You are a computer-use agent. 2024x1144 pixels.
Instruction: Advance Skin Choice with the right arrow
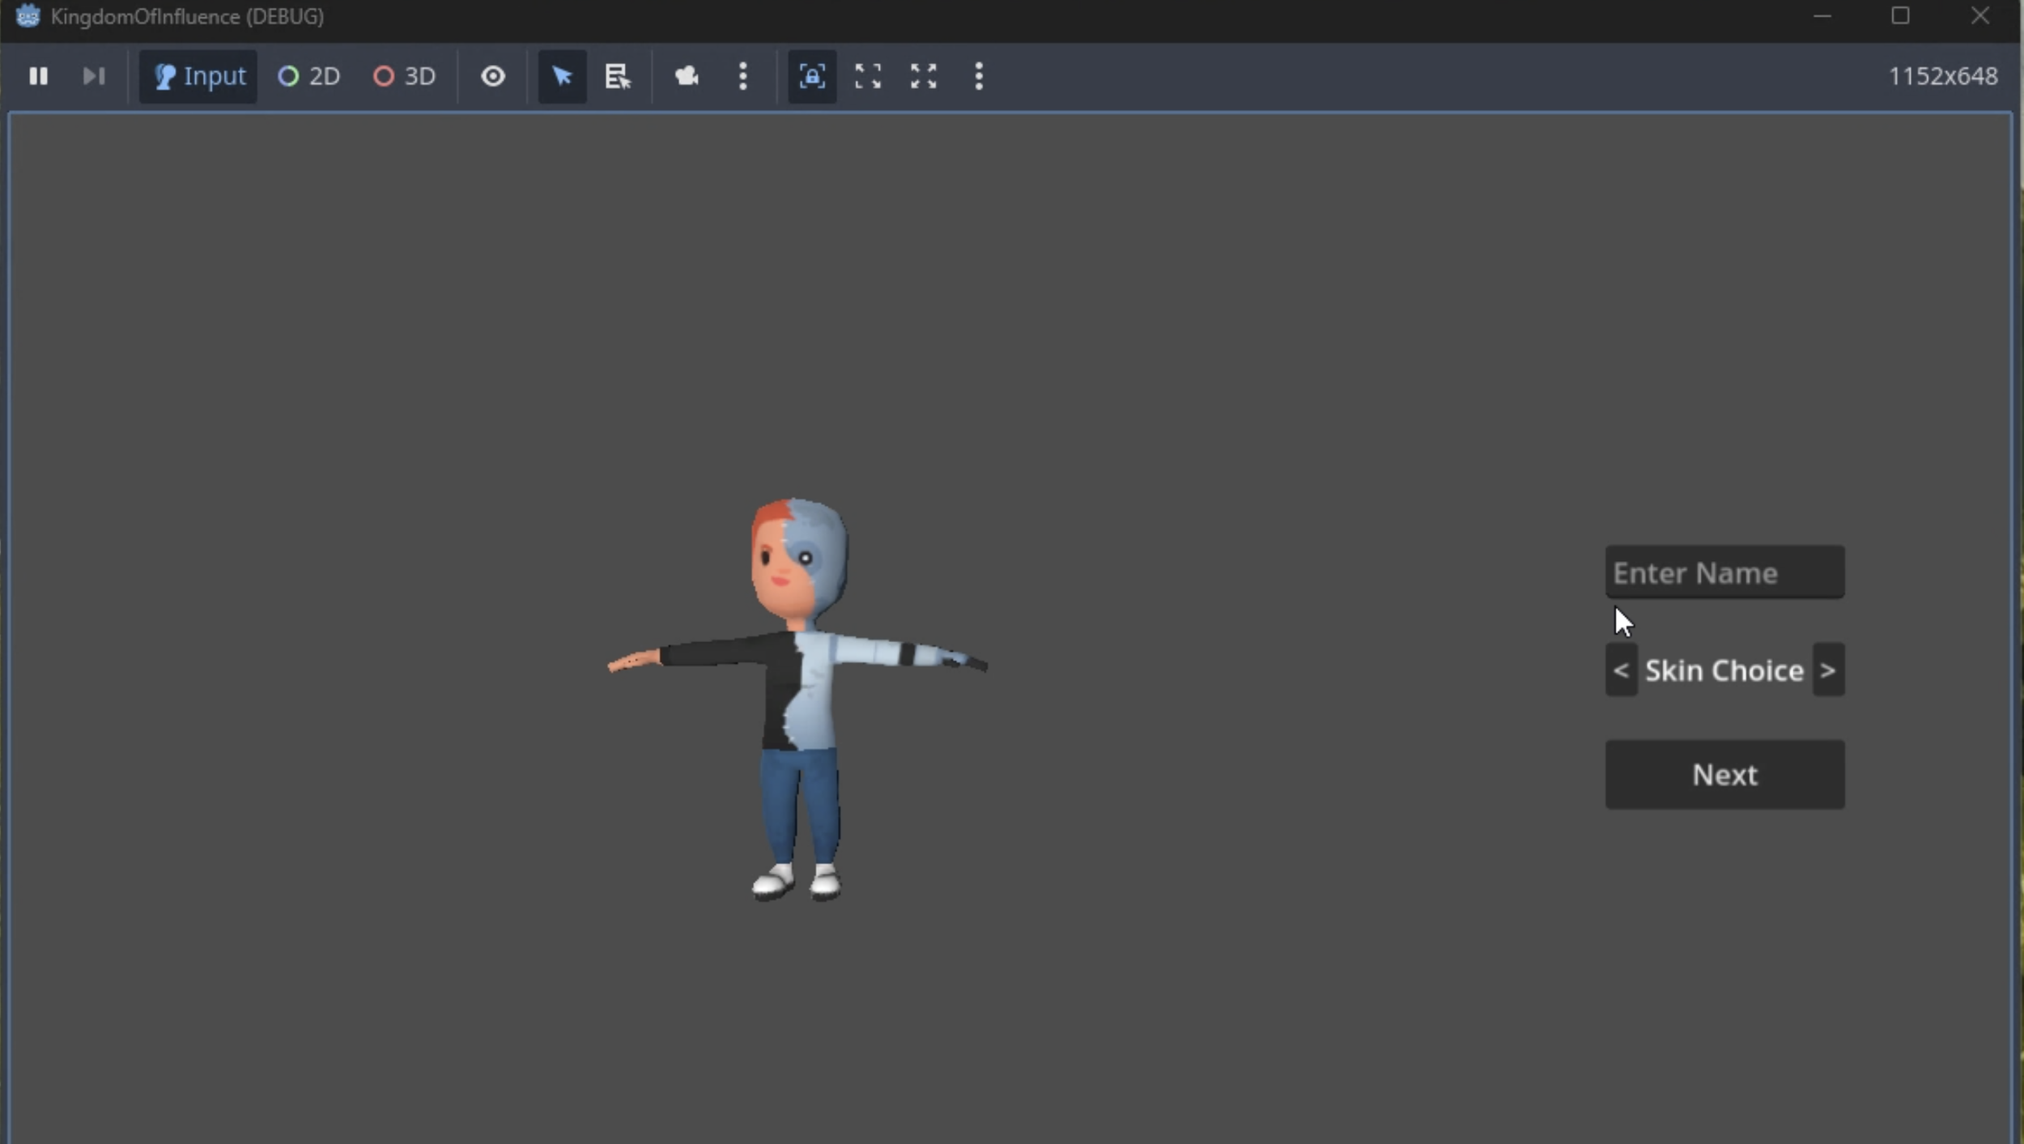(1828, 670)
